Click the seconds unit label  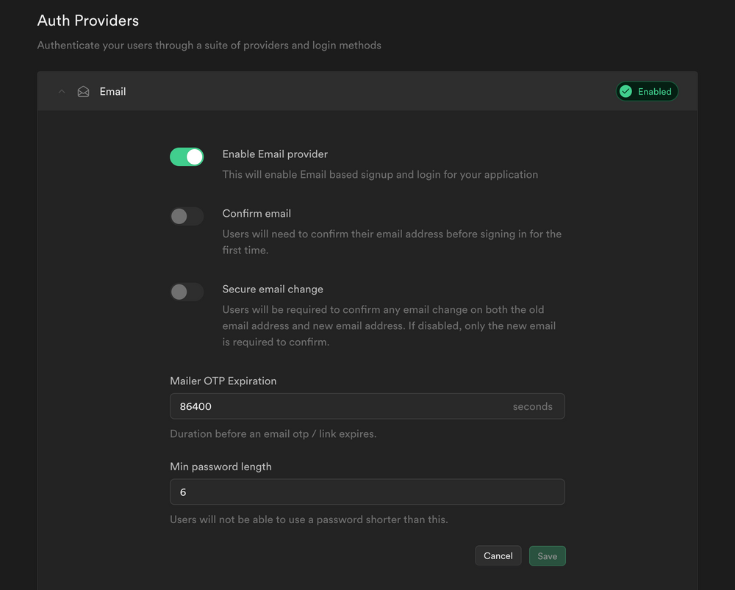coord(532,406)
